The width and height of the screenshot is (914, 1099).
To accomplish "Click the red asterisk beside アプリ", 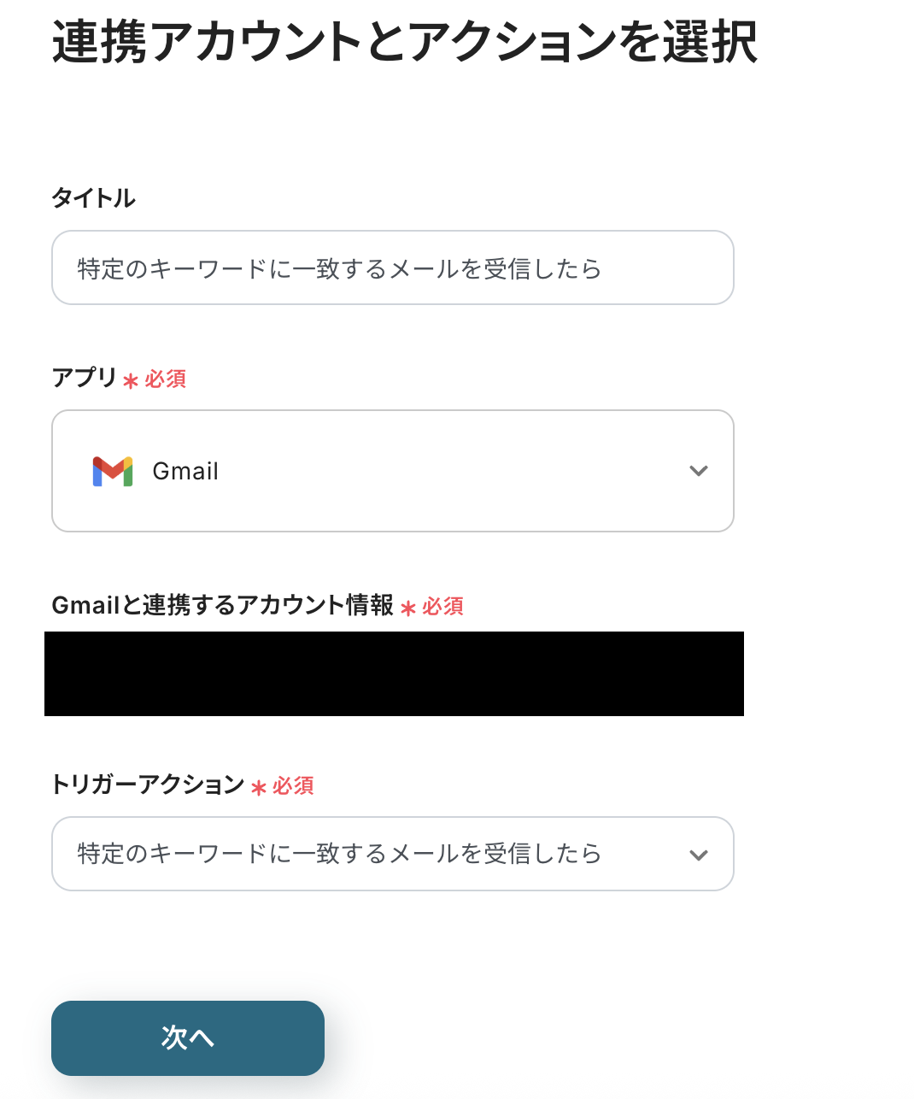I will pos(131,381).
